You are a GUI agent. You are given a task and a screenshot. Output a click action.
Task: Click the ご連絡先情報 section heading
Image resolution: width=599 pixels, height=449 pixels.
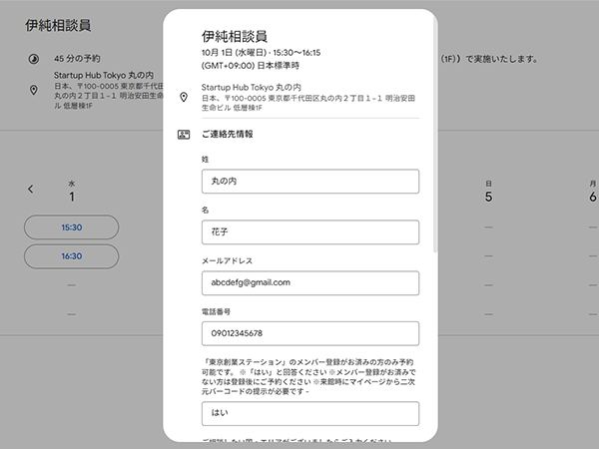click(x=227, y=133)
